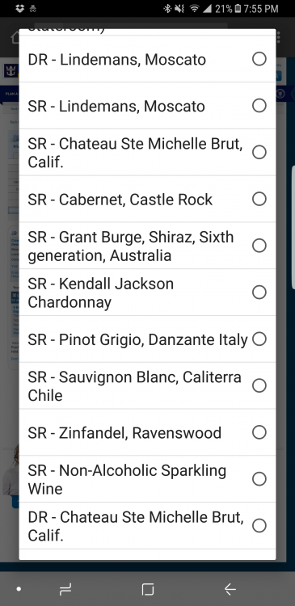The height and width of the screenshot is (606, 295).
Task: Tap the Royal Caribbean logo behind the dialog
Action: (11, 71)
